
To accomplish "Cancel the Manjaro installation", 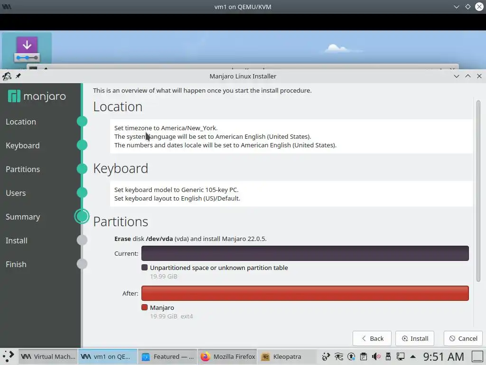I will 463,338.
